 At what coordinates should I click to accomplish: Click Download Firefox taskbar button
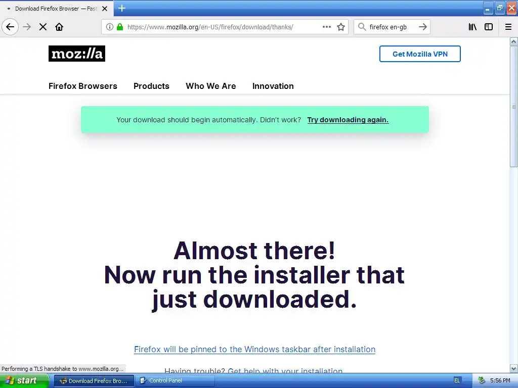(94, 381)
